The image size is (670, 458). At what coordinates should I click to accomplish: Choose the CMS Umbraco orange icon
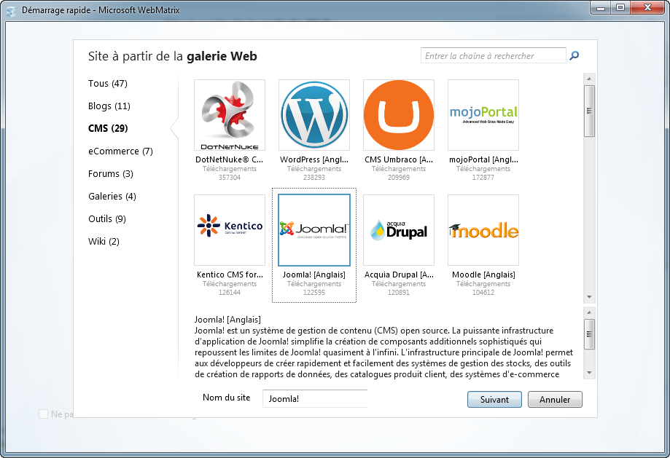tap(398, 114)
